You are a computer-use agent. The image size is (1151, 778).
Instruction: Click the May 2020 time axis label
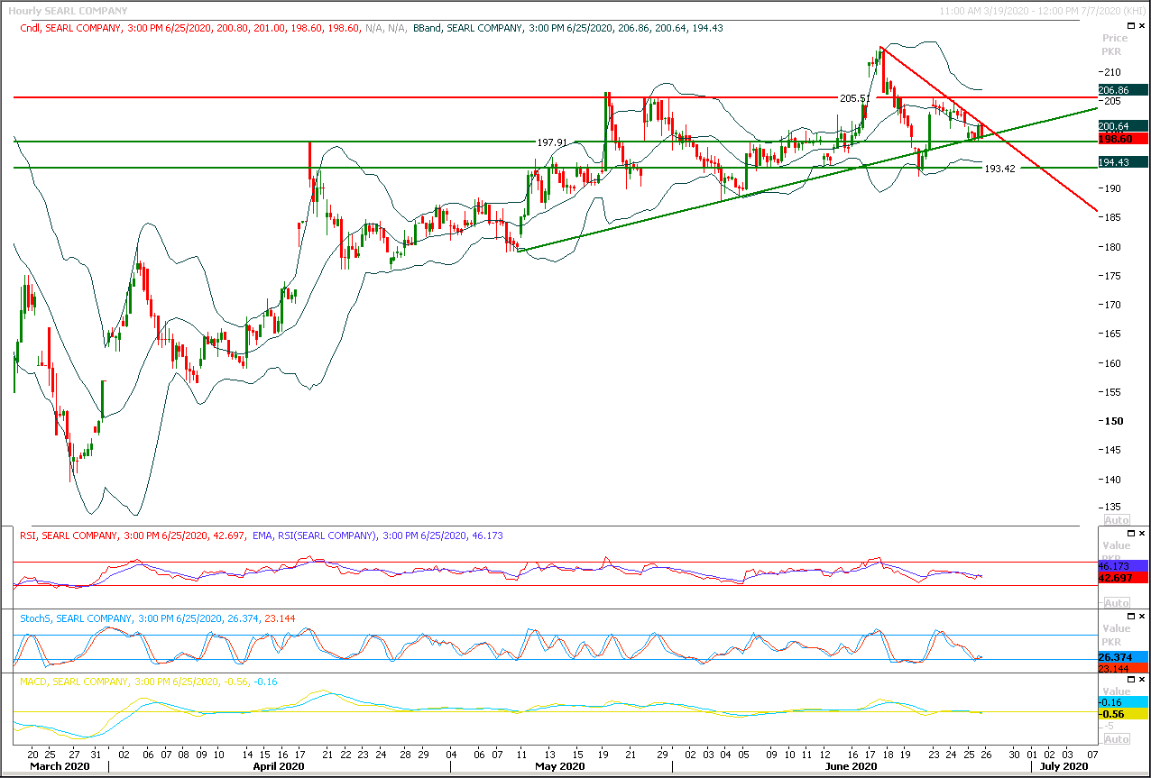coord(559,766)
